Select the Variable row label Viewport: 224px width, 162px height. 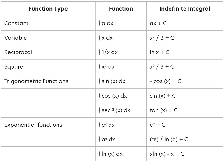click(x=16, y=38)
